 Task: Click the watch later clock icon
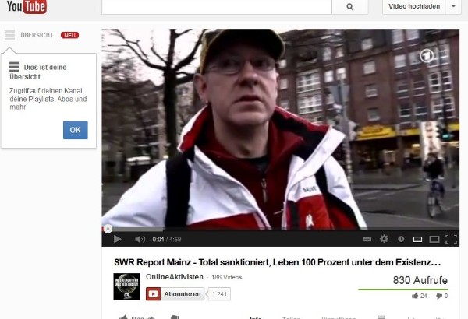pos(401,239)
